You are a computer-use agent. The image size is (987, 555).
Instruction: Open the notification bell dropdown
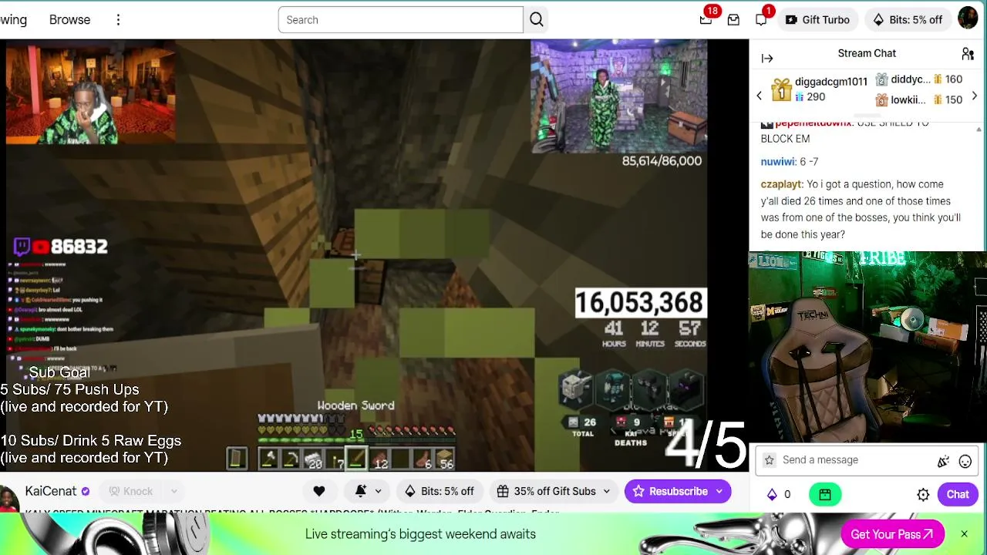tap(369, 491)
